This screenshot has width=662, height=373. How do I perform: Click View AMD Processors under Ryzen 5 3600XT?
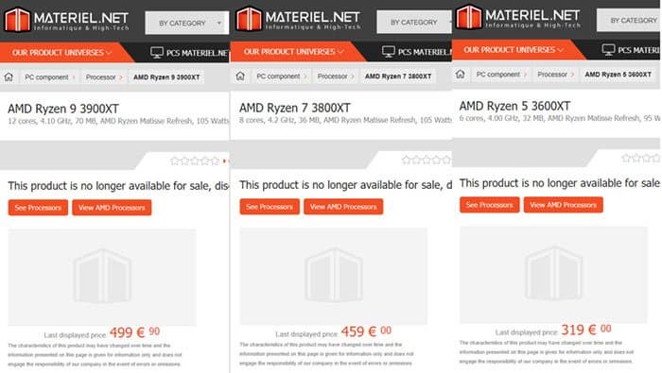564,205
